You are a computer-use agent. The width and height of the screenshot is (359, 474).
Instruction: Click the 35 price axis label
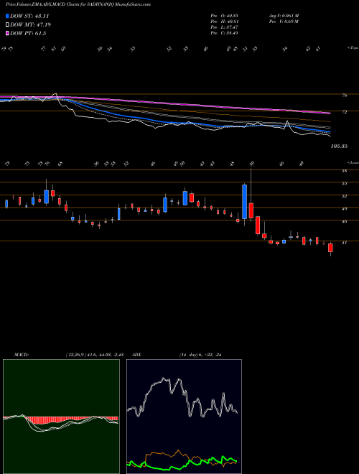tap(344, 183)
